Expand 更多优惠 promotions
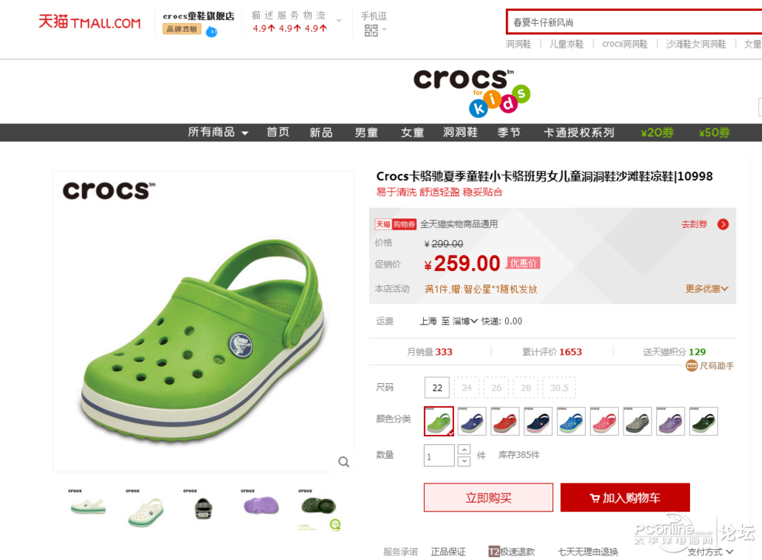762x560 pixels. point(706,289)
